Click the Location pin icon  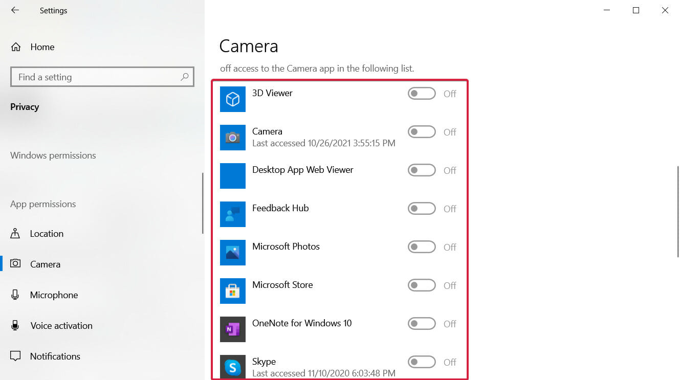(15, 234)
